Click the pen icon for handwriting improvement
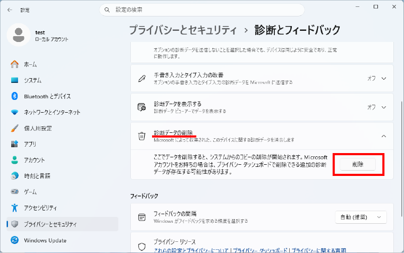404x253 pixels. [x=142, y=78]
